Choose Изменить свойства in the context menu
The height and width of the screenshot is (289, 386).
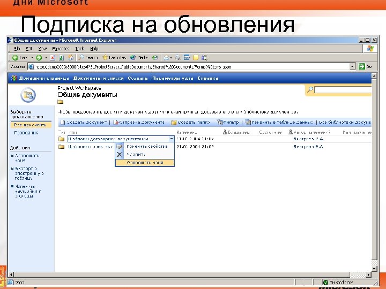tap(145, 147)
